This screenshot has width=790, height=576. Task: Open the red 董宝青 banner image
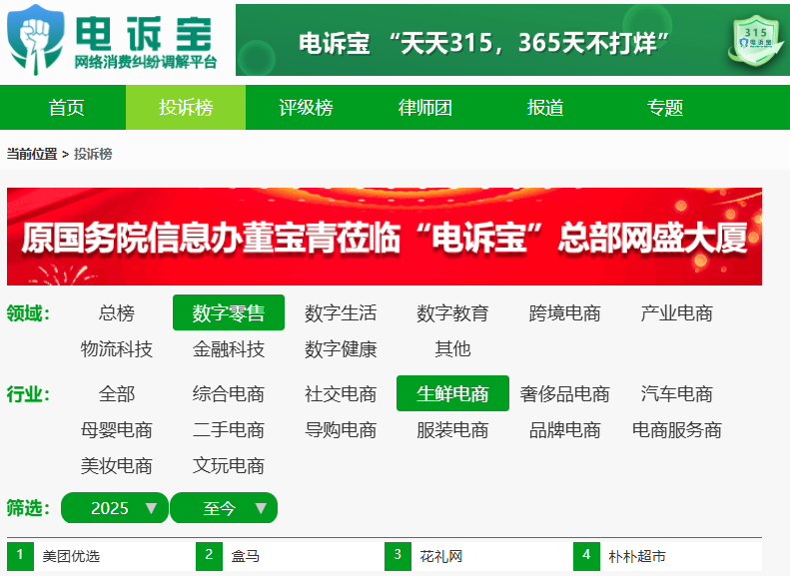[x=385, y=237]
